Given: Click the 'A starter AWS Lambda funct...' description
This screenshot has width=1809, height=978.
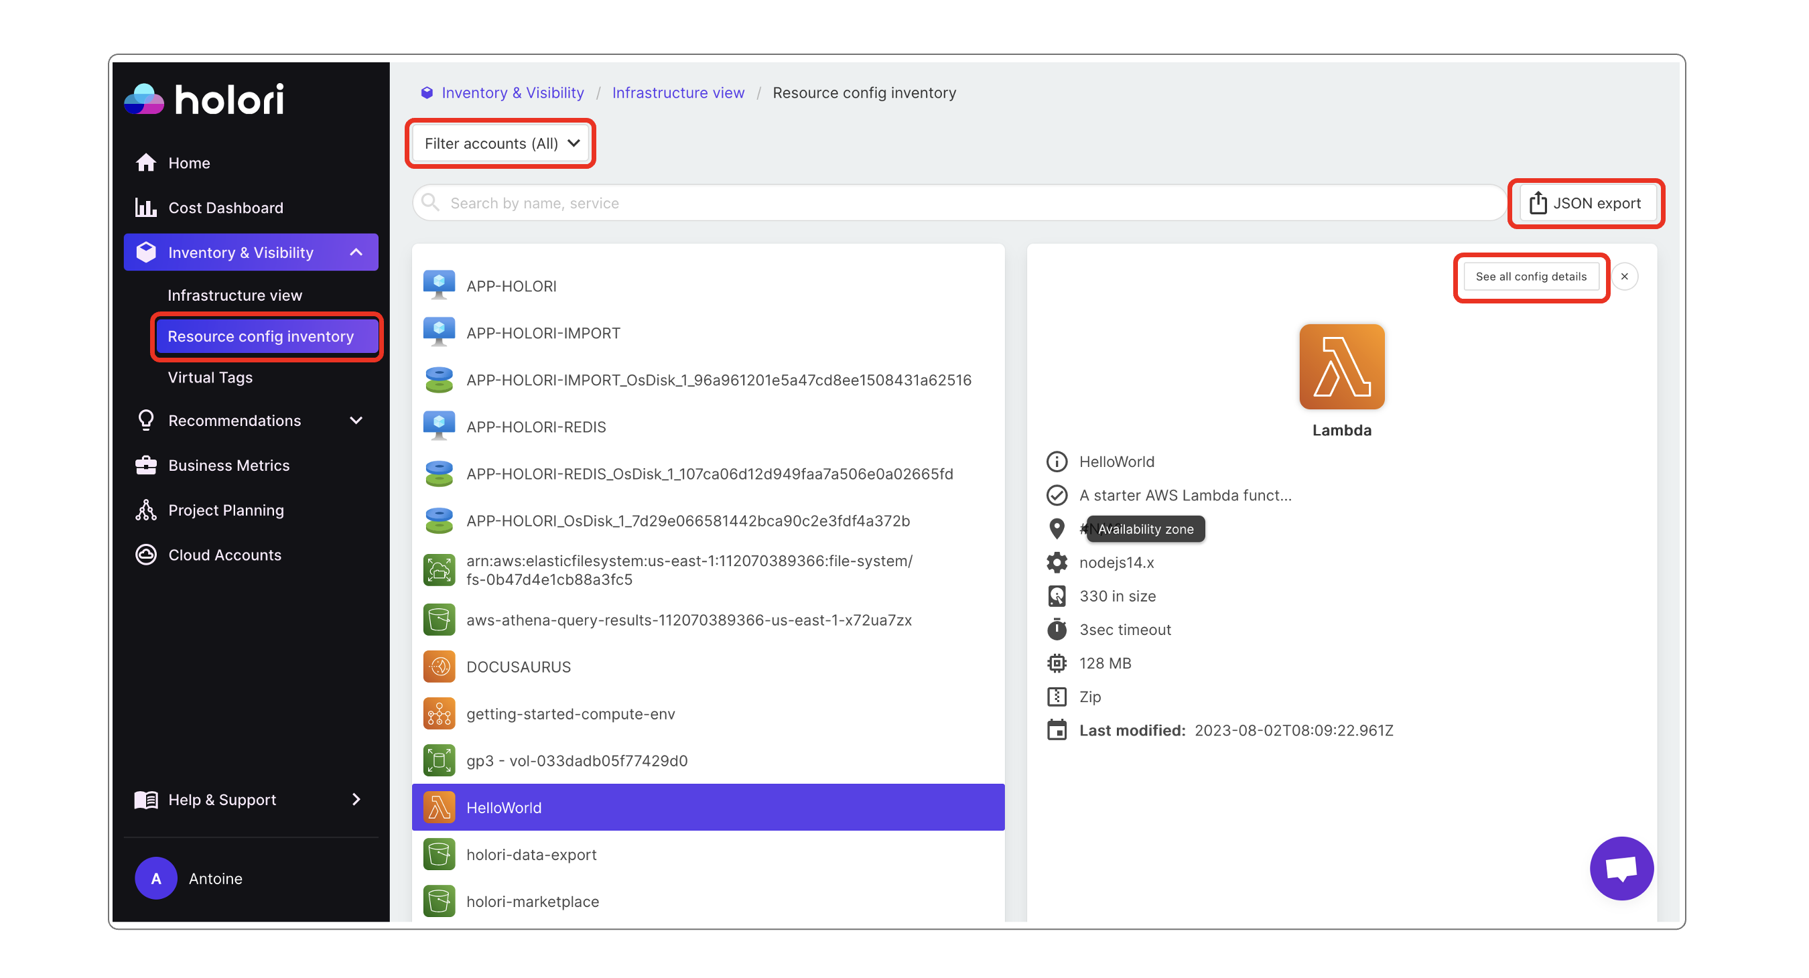Looking at the screenshot, I should pos(1185,495).
